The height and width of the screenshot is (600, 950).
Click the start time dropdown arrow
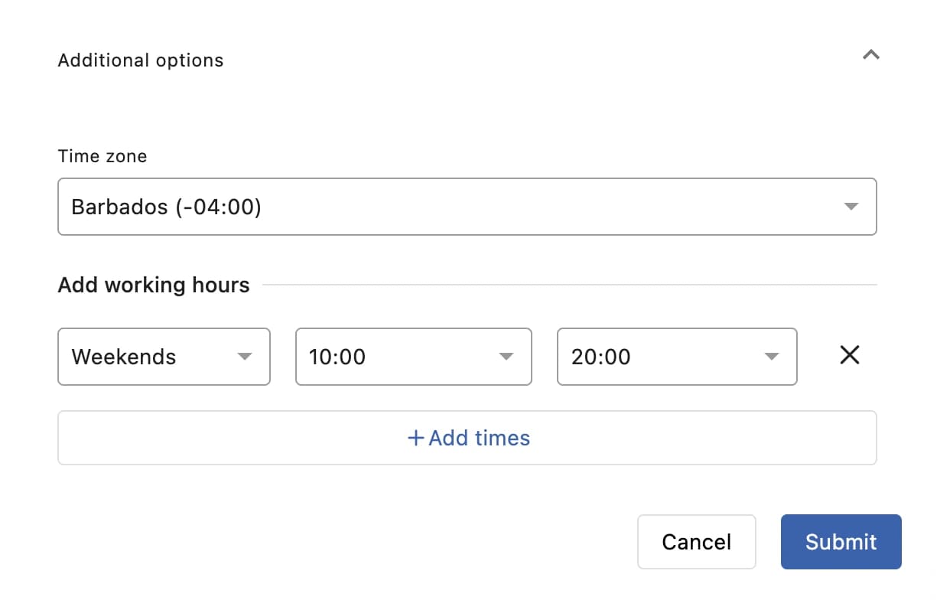pos(506,356)
